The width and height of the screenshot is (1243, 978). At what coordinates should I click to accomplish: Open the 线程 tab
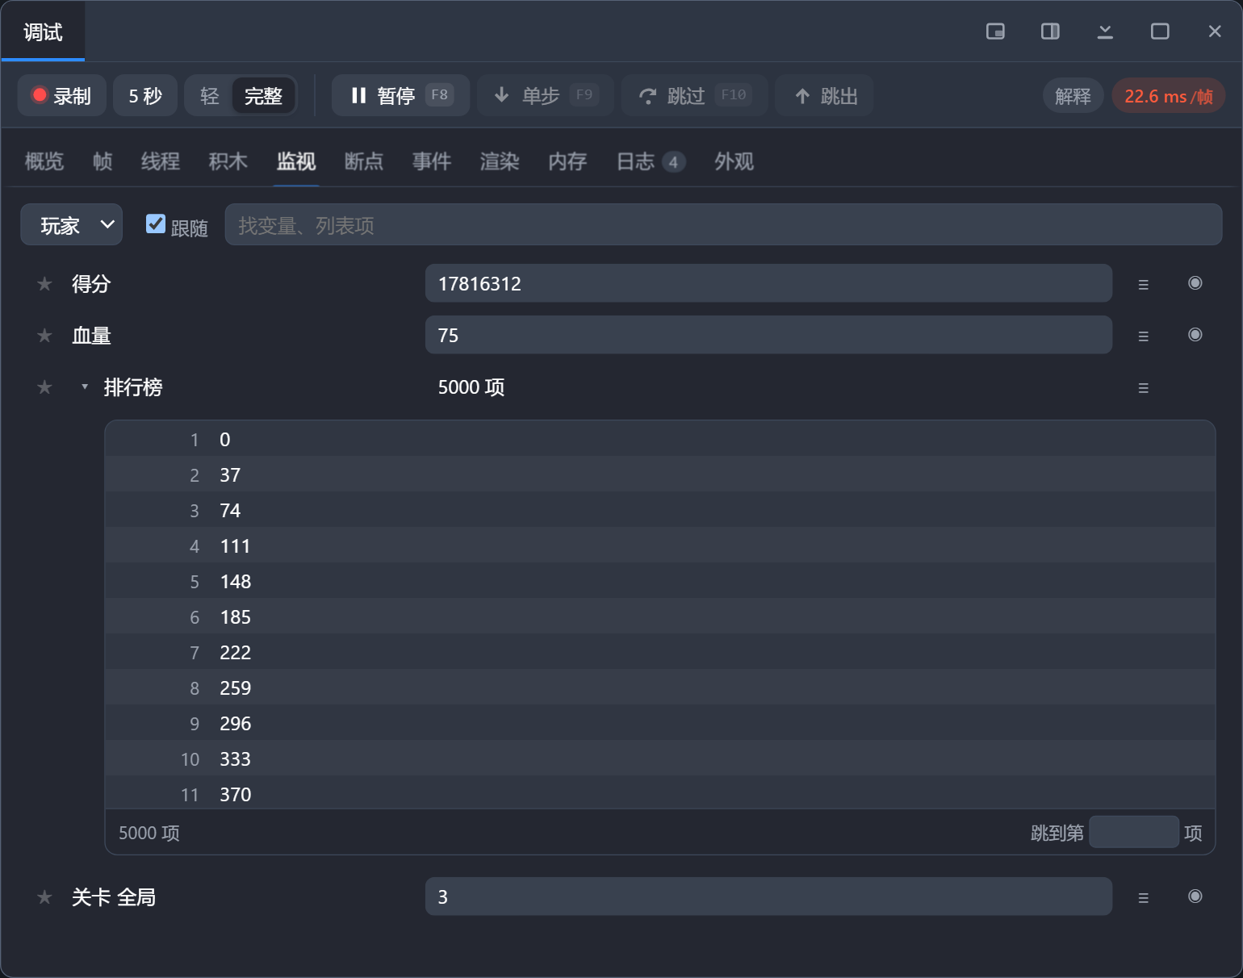click(161, 161)
